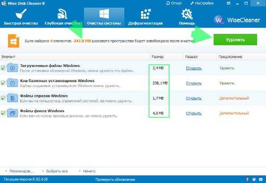266x183 pixels.
Task: Click Ничего to deselect all items
Action: [x=89, y=171]
